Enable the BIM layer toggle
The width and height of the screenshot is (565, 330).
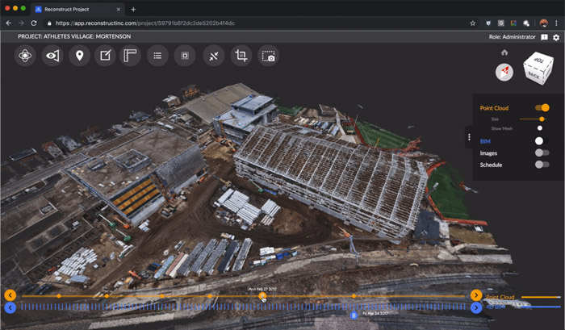pos(541,141)
